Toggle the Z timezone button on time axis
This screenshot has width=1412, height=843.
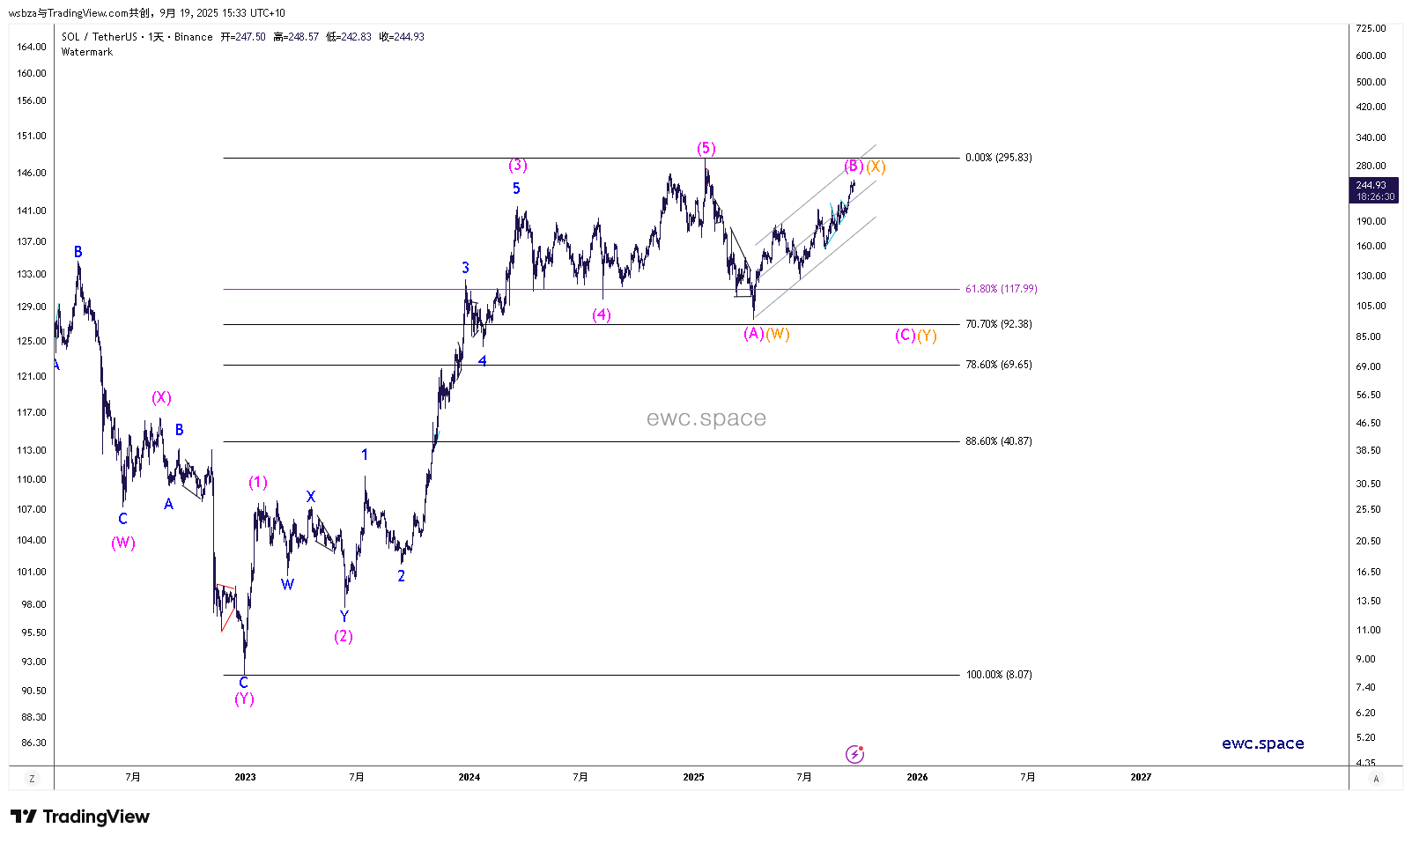32,779
